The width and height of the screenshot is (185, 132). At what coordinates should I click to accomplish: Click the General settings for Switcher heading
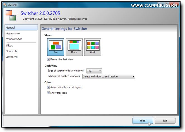64,29
